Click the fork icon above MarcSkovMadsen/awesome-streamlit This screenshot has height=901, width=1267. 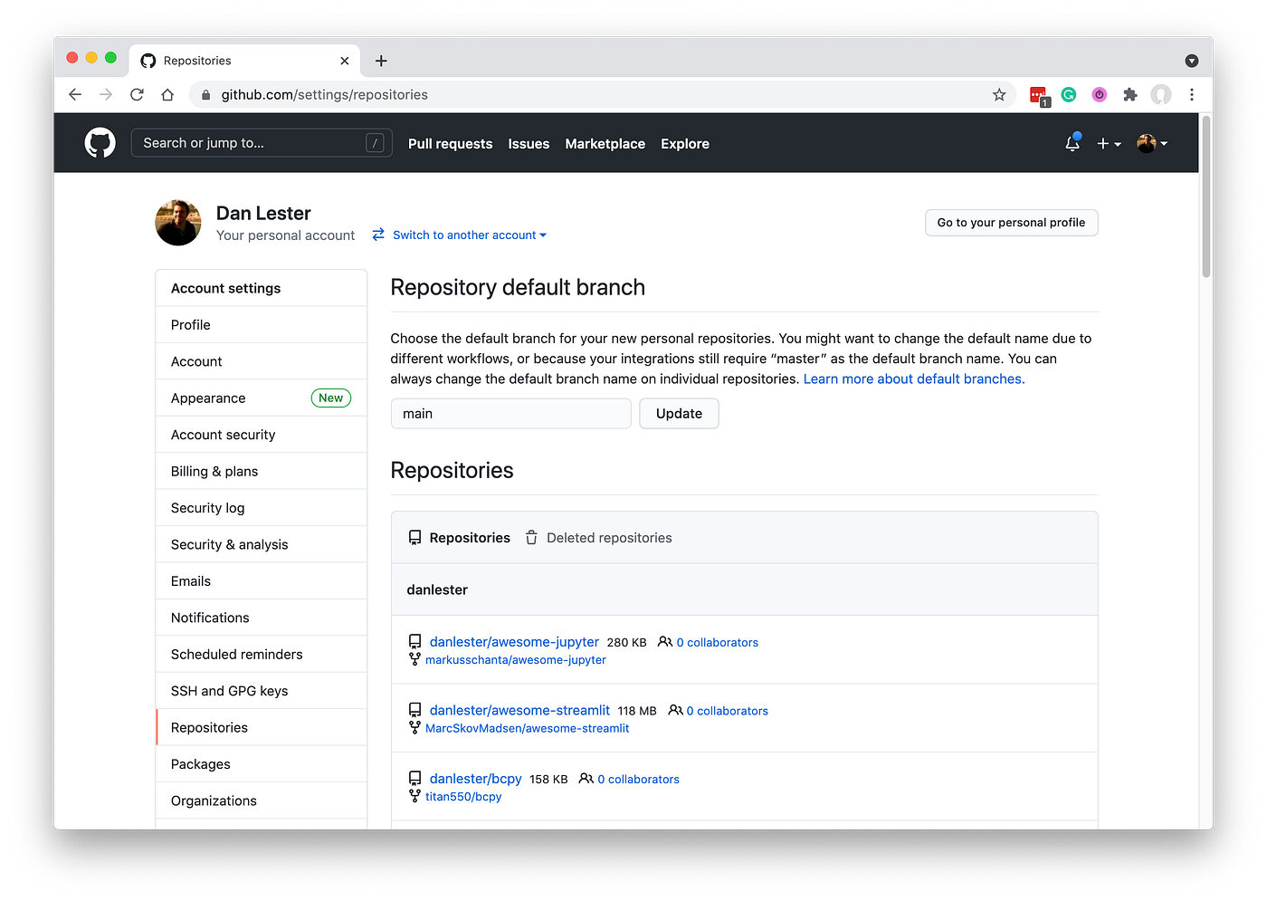(x=414, y=727)
